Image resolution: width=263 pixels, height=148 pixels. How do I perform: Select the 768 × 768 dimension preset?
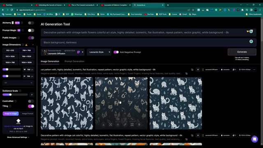pyautogui.click(x=26, y=50)
